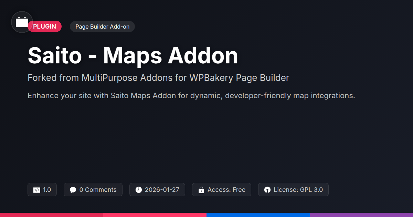Click the 'Enhance your site' description text
Screen dimensions: 413x217
click(x=191, y=96)
